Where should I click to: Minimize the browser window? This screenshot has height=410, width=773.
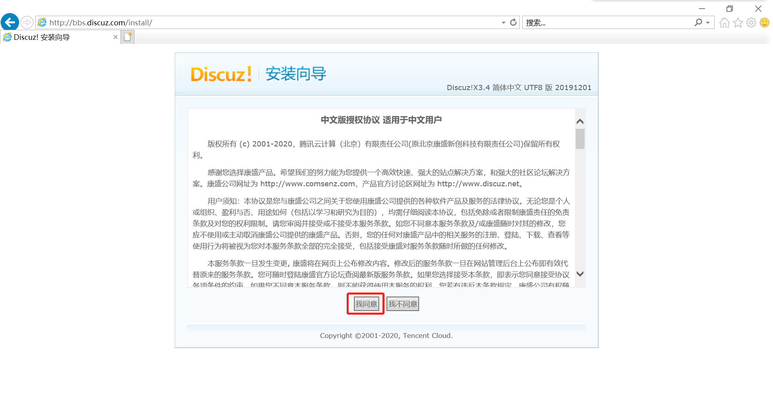(x=702, y=8)
